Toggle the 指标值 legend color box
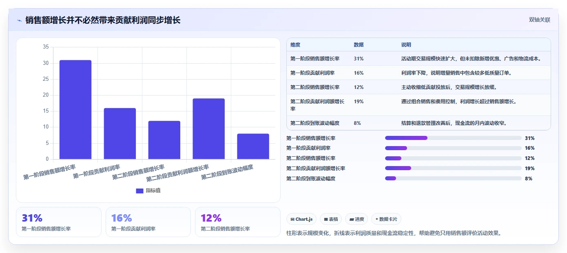The width and height of the screenshot is (567, 253). click(140, 191)
